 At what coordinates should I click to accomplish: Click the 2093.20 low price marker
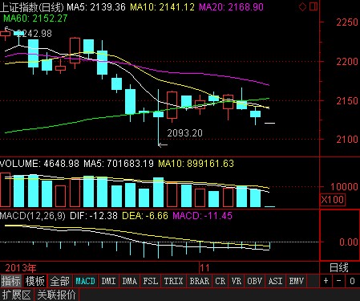coord(184,133)
